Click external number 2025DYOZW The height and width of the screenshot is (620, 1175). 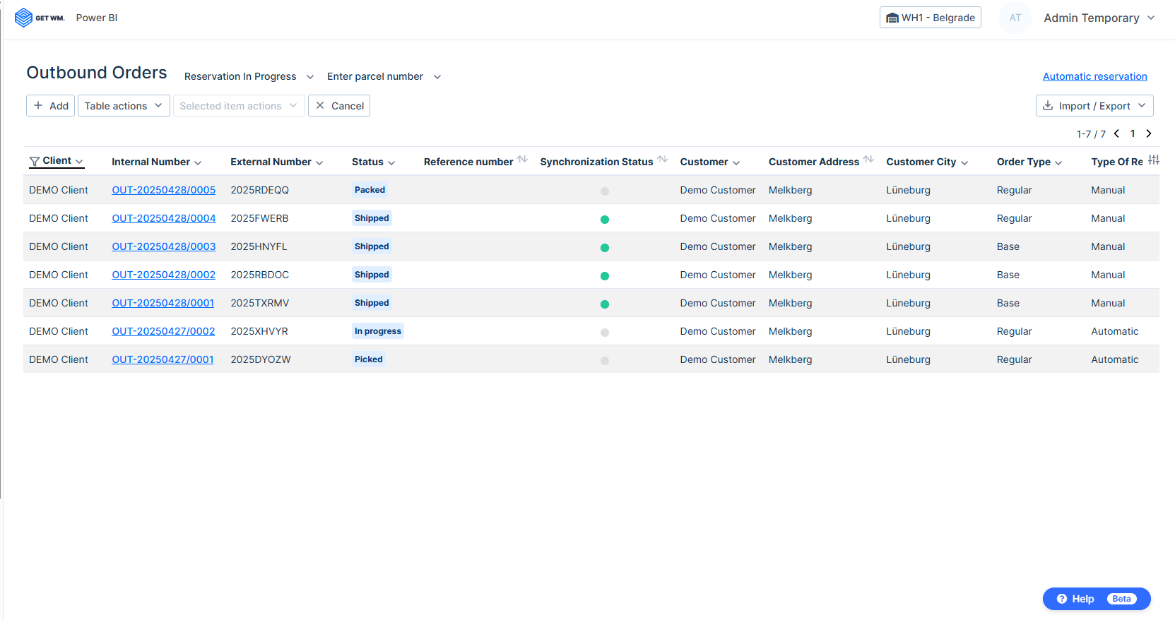(x=261, y=359)
